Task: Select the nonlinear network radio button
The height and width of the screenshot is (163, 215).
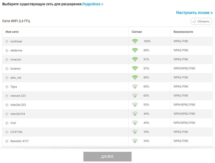Action: pos(7,41)
